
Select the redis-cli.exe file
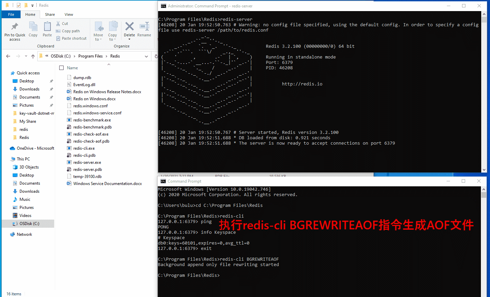[84, 148]
